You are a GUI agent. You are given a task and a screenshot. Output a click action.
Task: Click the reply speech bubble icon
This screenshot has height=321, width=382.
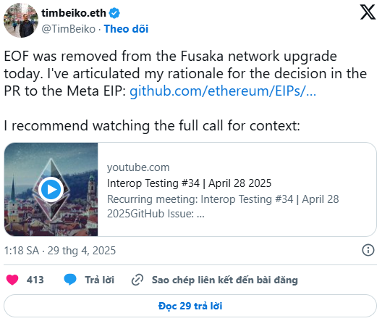pyautogui.click(x=70, y=280)
